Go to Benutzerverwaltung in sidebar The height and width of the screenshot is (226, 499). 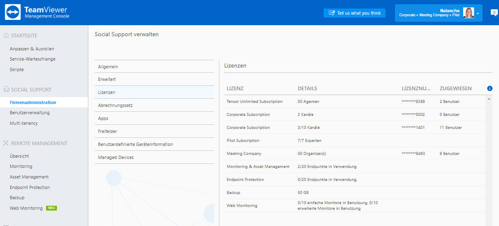[30, 113]
